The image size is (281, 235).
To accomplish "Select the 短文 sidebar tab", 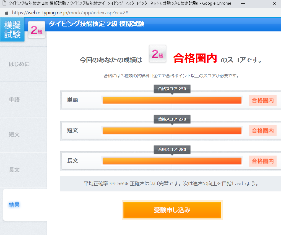I will pyautogui.click(x=14, y=135).
